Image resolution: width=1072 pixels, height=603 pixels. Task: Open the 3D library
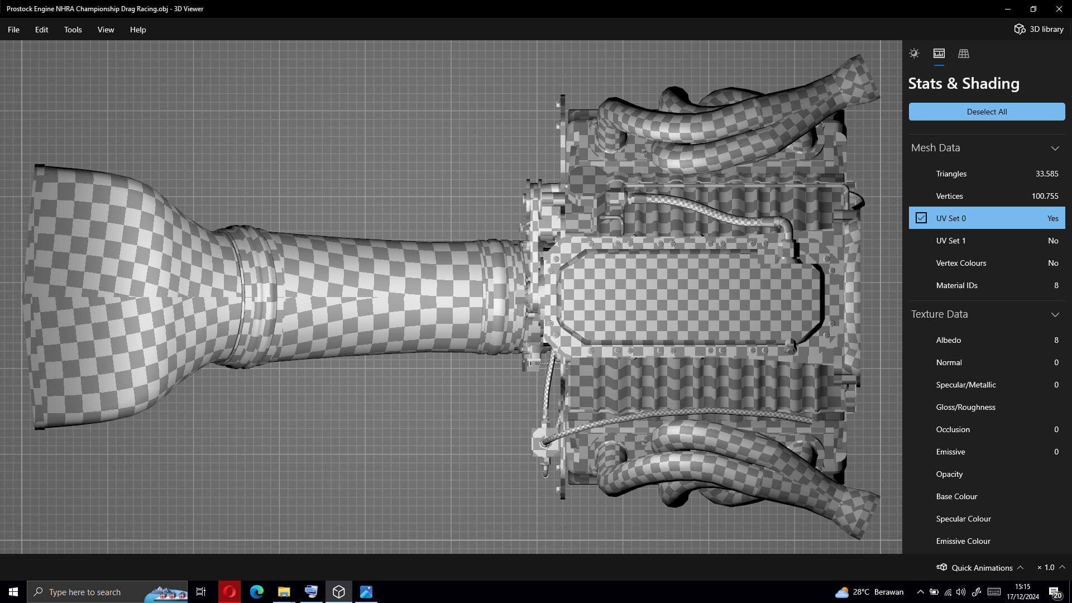click(x=1038, y=29)
